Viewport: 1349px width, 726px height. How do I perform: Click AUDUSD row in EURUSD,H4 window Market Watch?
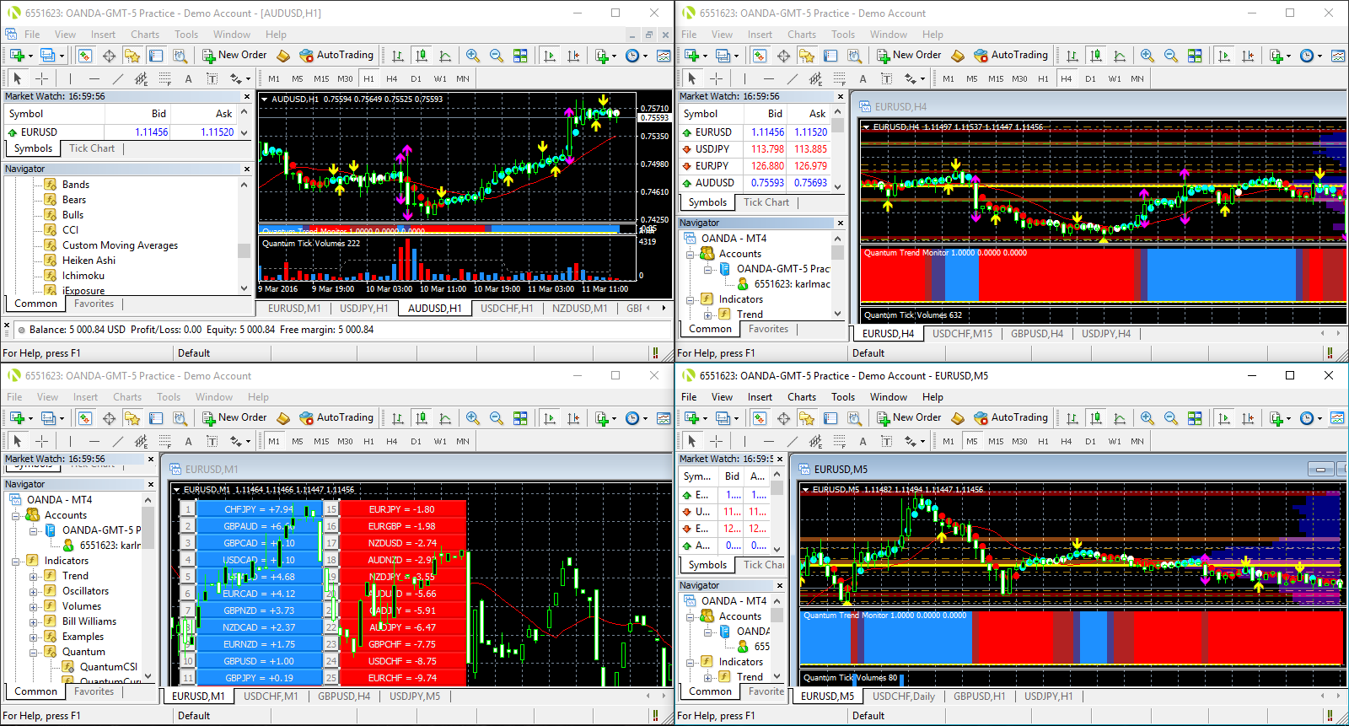click(755, 183)
